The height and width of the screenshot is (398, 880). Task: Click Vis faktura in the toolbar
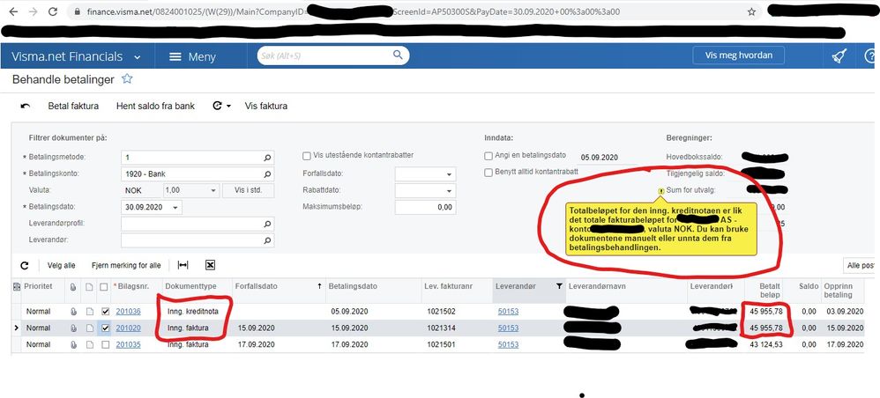266,106
